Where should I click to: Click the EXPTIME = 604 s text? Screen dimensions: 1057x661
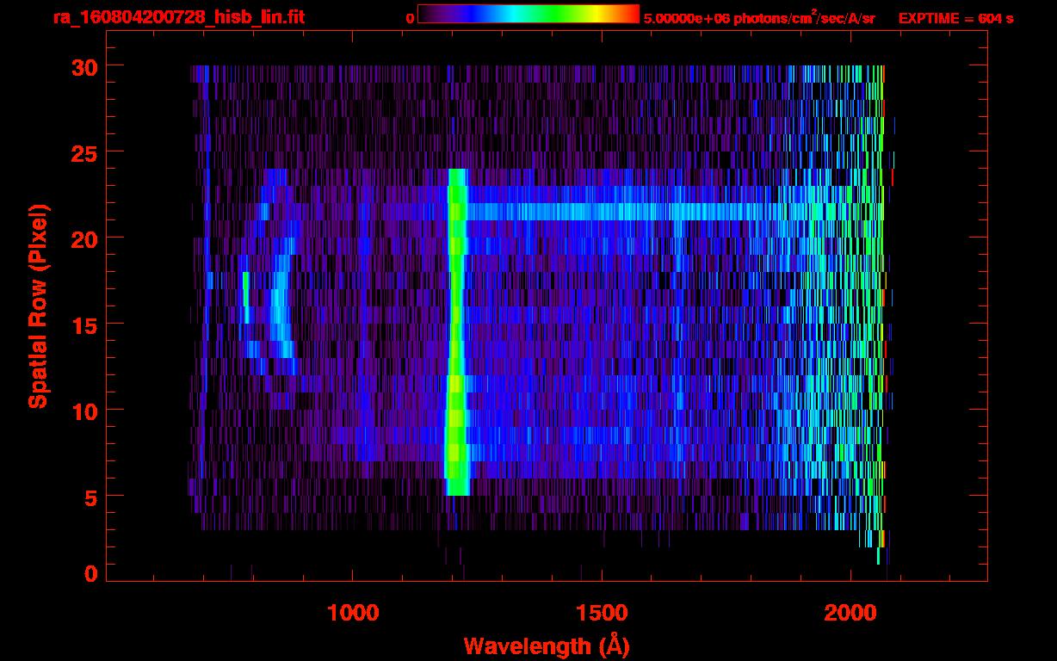(x=955, y=18)
